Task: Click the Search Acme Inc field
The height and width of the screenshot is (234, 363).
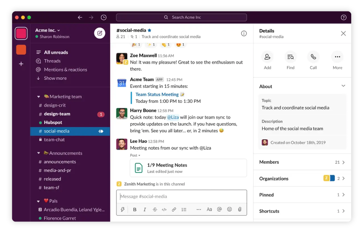Action: click(181, 17)
